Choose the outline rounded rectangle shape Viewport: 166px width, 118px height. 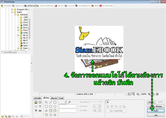pos(46,106)
